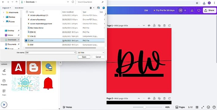Click the Open button
The width and height of the screenshot is (217, 110).
pos(84,57)
